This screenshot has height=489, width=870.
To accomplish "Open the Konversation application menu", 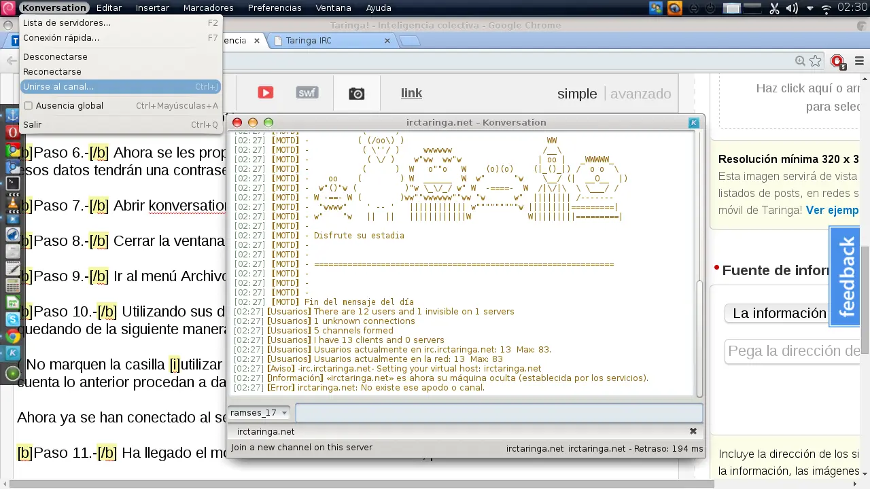I will tap(54, 8).
